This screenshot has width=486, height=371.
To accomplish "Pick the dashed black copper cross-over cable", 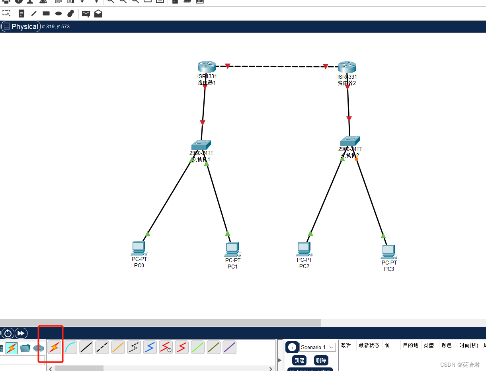I will 102,348.
